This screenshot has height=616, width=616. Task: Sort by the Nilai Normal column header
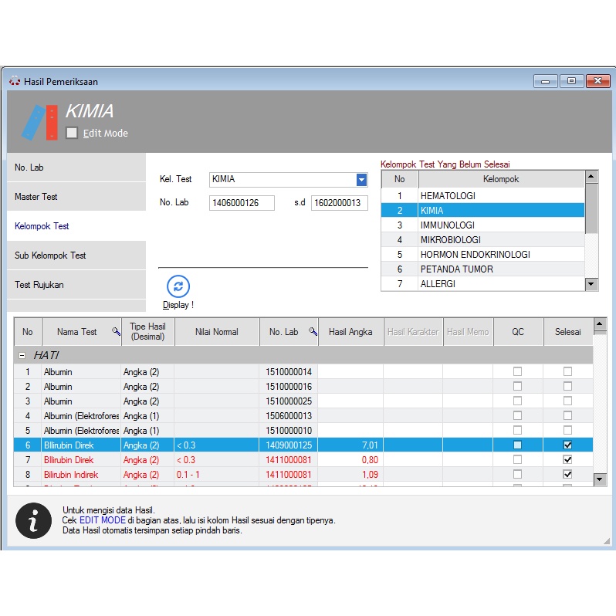(216, 332)
